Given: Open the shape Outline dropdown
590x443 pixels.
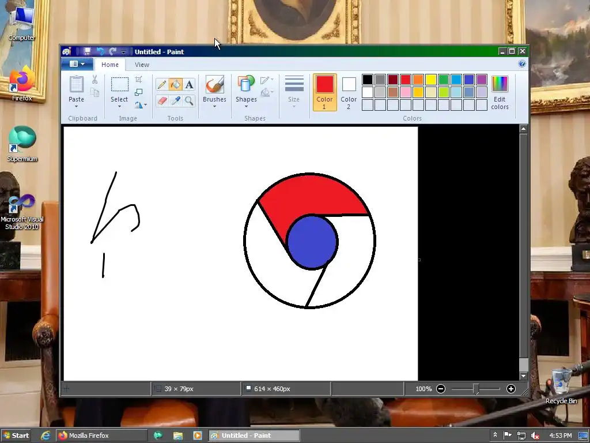Looking at the screenshot, I should tap(267, 80).
